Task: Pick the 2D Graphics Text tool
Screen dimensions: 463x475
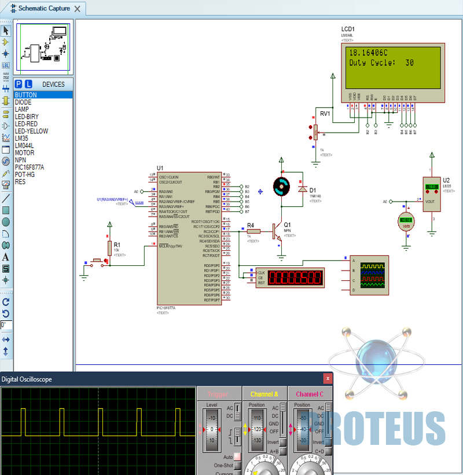Action: coord(6,257)
